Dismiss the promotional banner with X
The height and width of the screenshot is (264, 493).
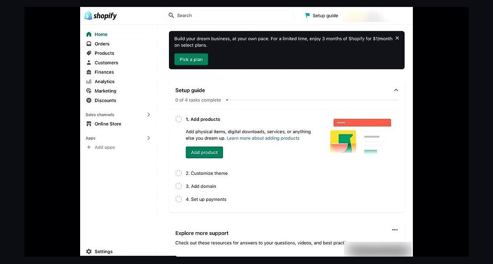point(397,38)
